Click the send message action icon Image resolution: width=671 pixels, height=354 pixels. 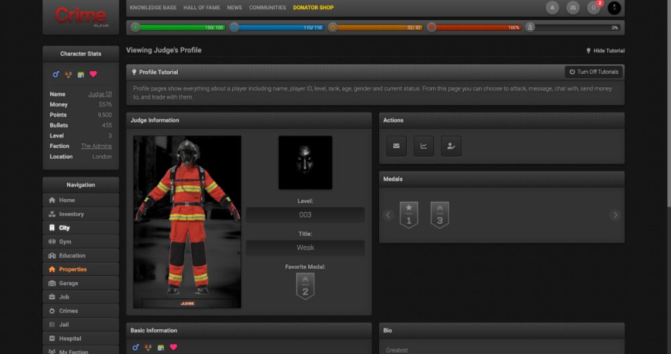pyautogui.click(x=396, y=146)
